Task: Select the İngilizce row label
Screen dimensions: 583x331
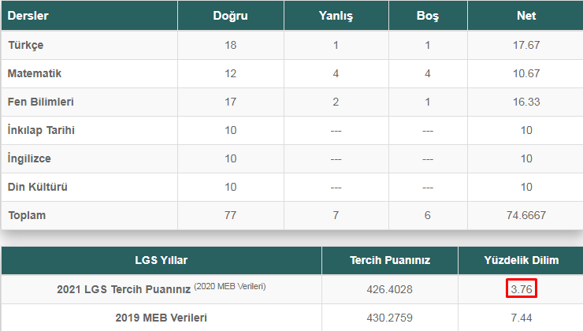Action: (29, 158)
